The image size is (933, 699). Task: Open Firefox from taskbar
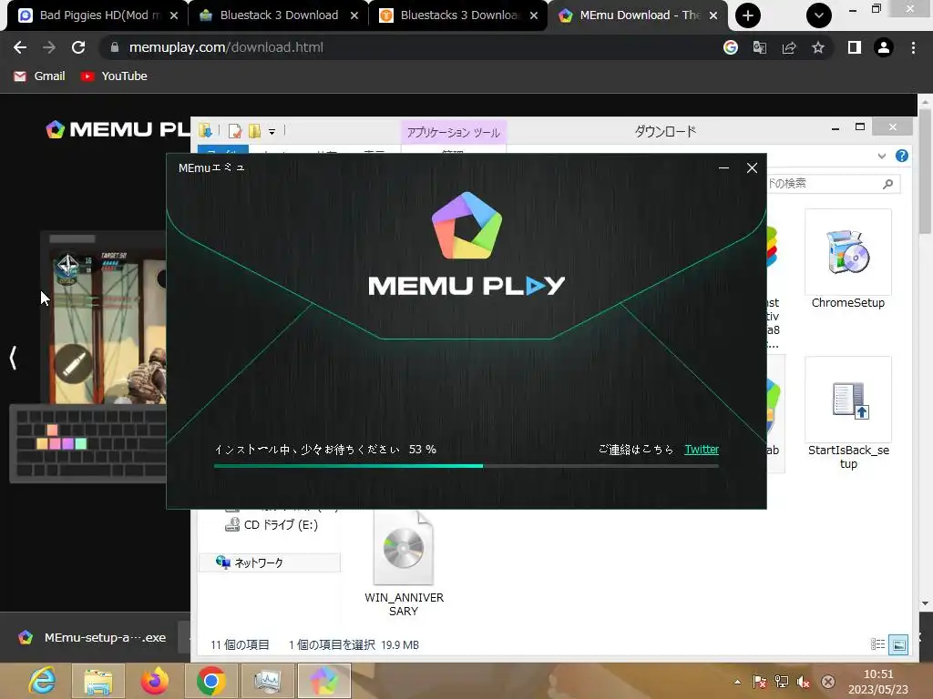tap(155, 681)
